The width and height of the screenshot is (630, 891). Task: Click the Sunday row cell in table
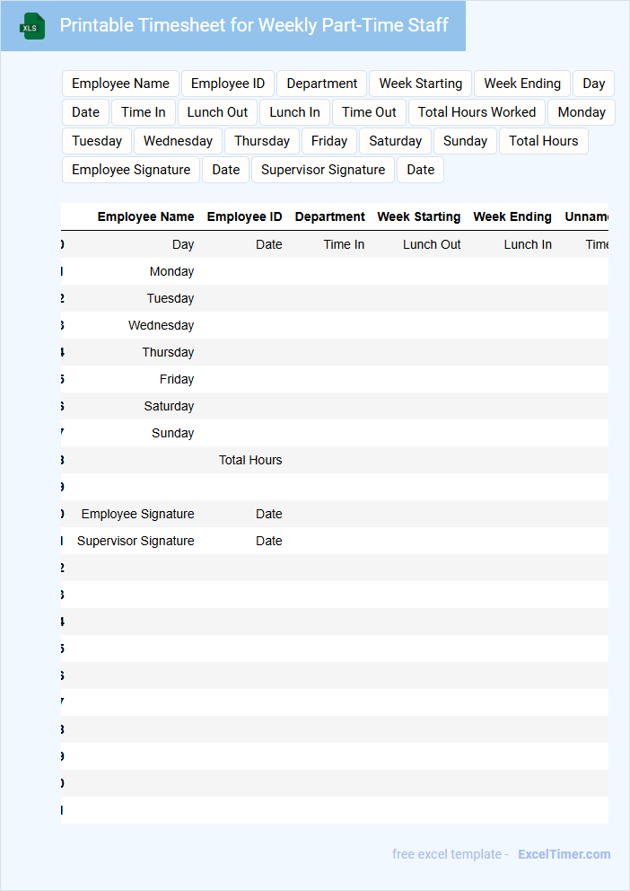point(172,433)
